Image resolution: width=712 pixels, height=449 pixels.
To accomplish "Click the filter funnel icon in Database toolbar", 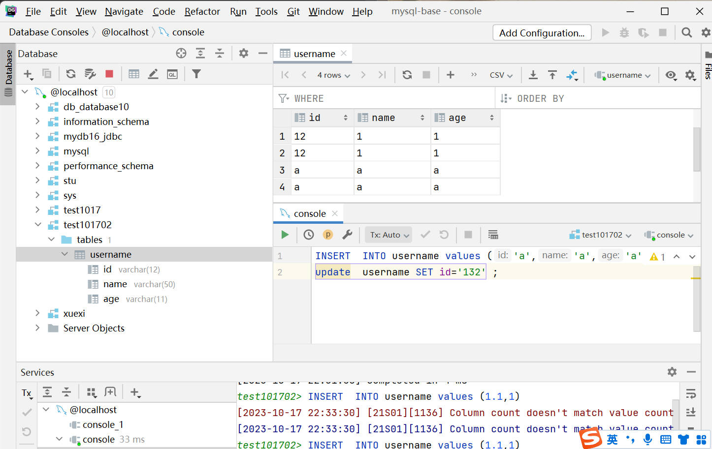I will tap(196, 74).
